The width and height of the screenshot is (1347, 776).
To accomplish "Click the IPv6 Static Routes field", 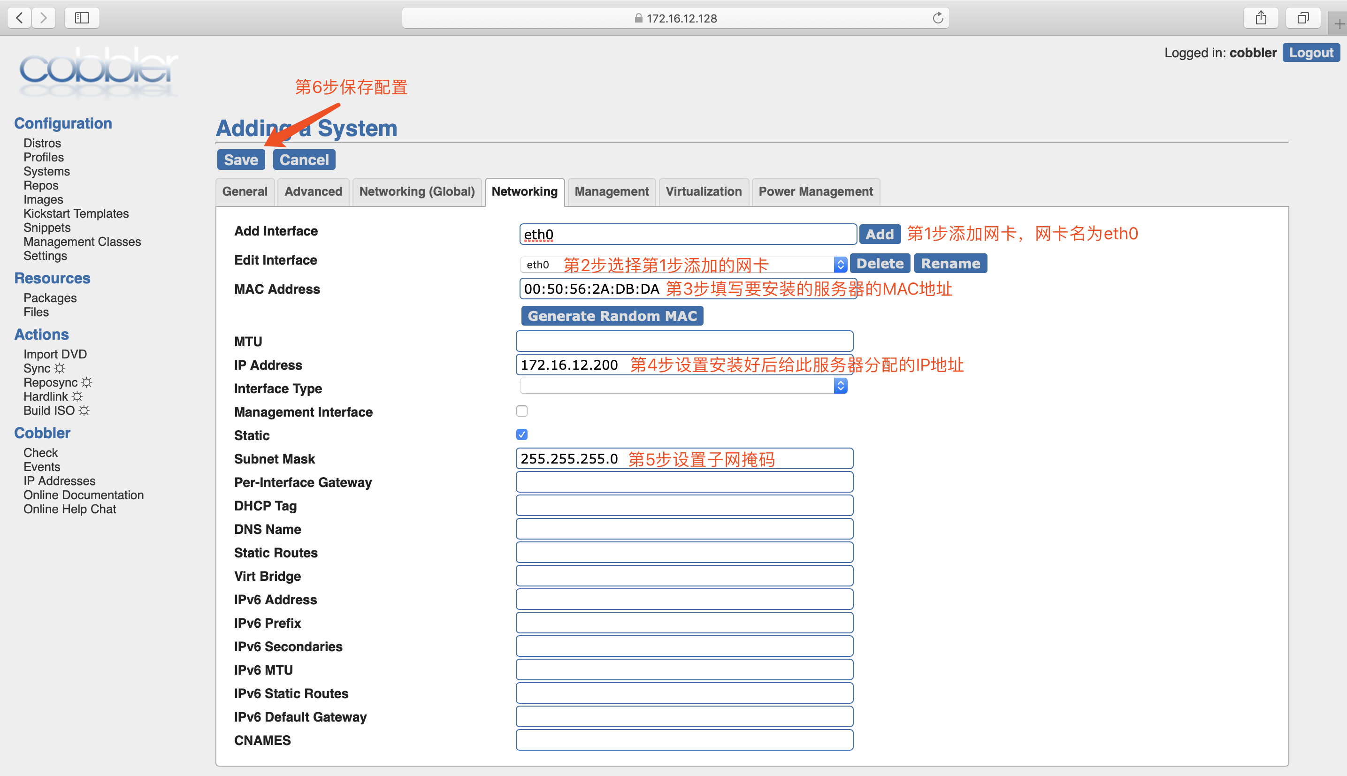I will pos(684,693).
